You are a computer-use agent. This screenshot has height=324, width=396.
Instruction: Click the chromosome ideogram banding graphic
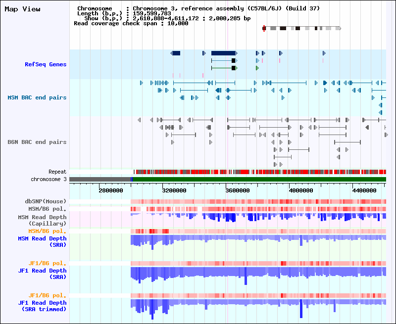click(x=302, y=29)
